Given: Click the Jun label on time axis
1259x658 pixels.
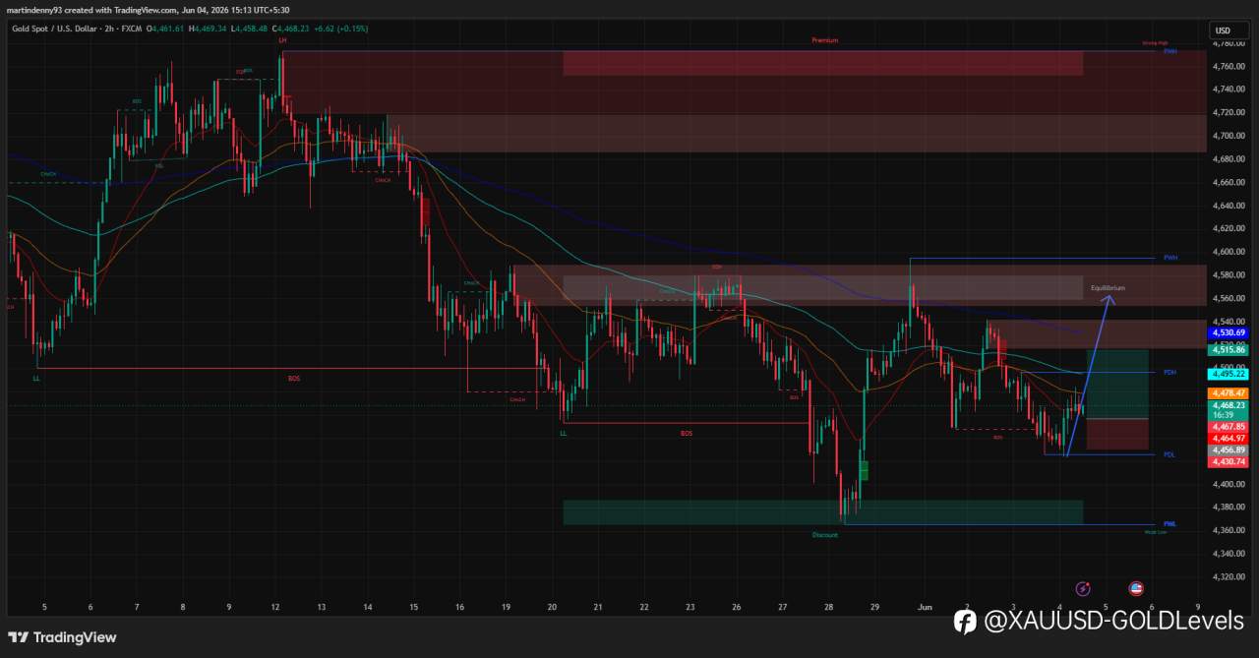Looking at the screenshot, I should 923,608.
